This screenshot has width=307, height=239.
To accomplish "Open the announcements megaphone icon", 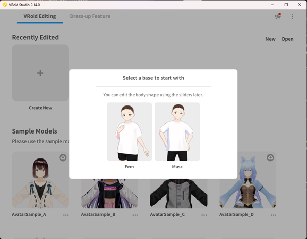I will coord(278,16).
